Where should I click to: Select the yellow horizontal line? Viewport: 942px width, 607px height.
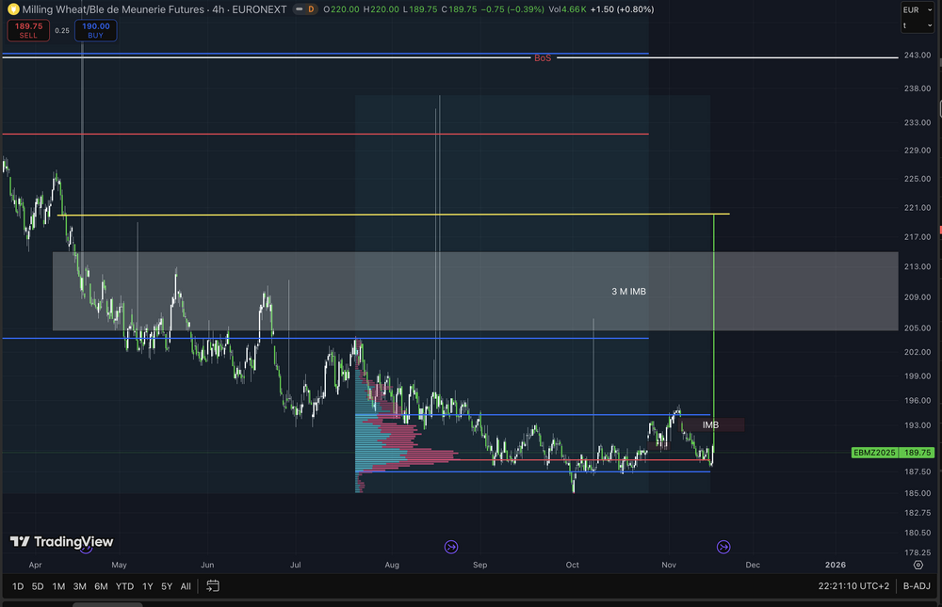[394, 215]
